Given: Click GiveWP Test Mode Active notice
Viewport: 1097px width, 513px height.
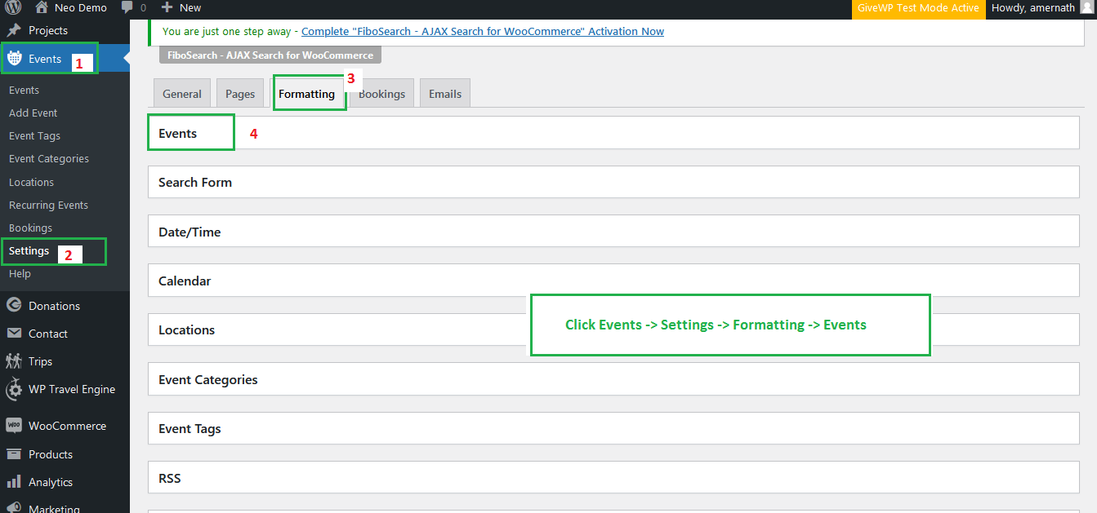Looking at the screenshot, I should 918,8.
